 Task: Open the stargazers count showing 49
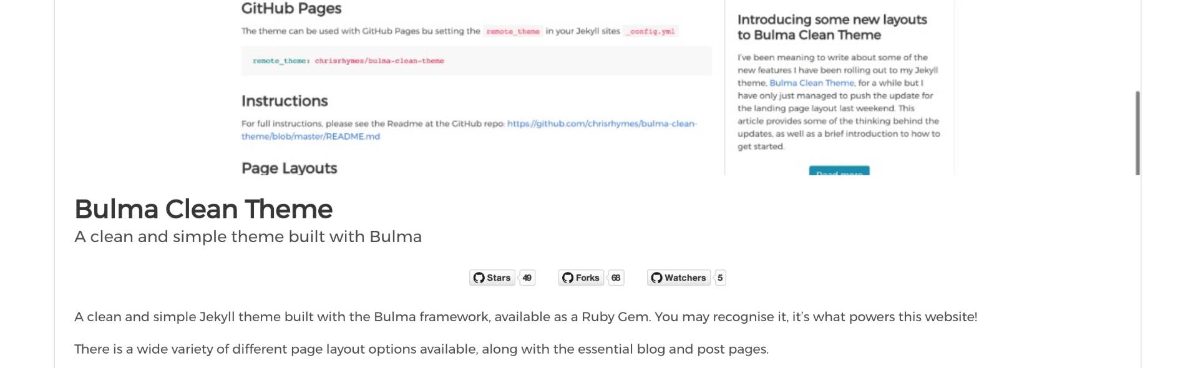[x=527, y=278]
